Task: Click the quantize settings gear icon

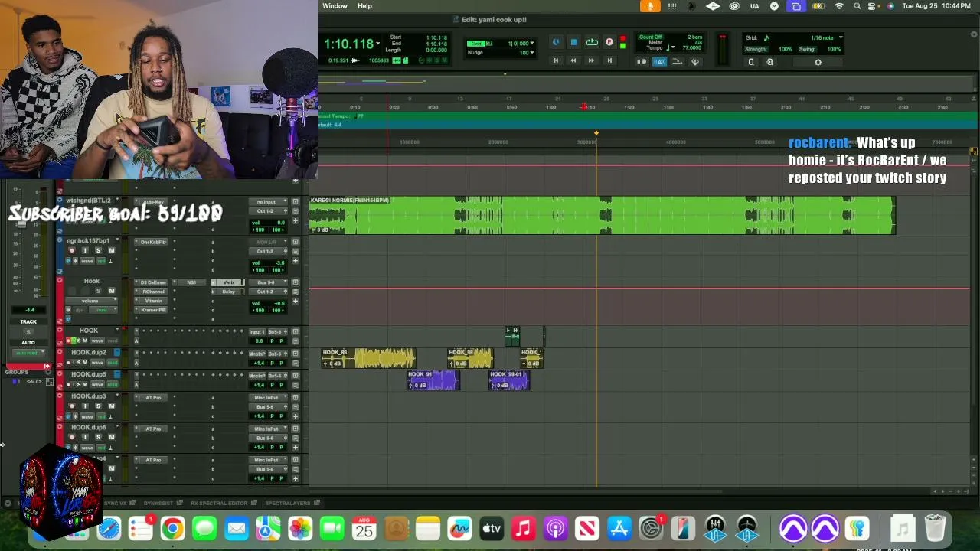Action: point(818,62)
